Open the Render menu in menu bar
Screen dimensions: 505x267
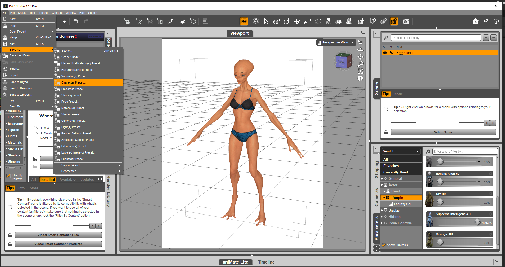pos(44,13)
